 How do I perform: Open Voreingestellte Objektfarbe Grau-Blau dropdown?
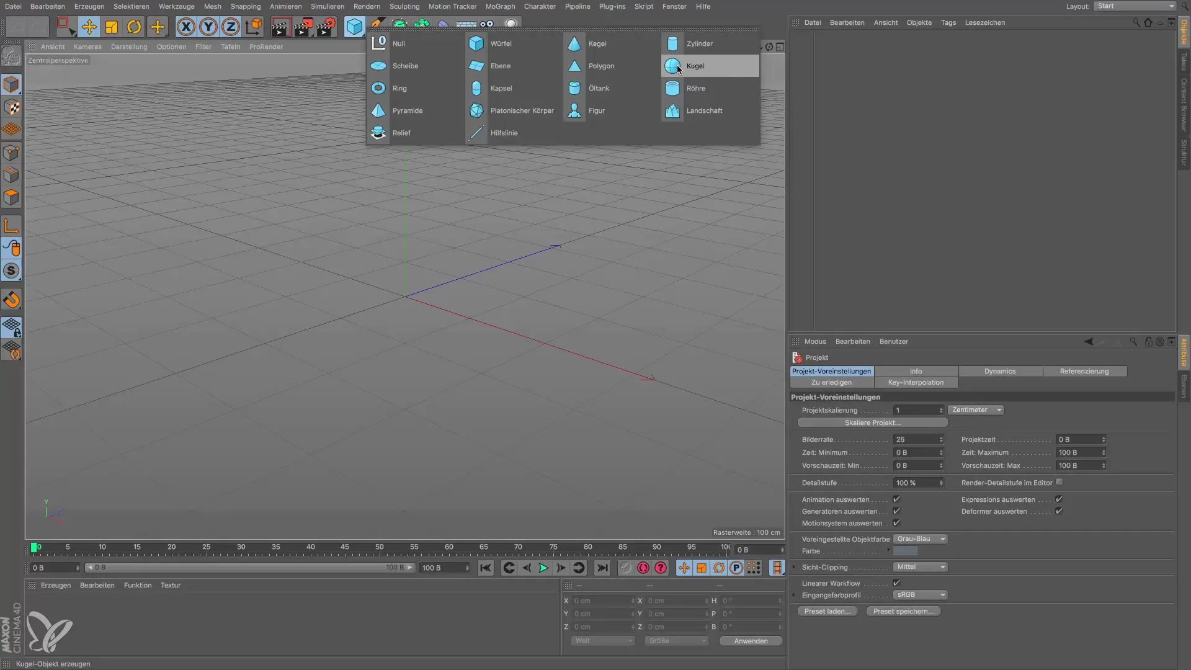(x=921, y=539)
